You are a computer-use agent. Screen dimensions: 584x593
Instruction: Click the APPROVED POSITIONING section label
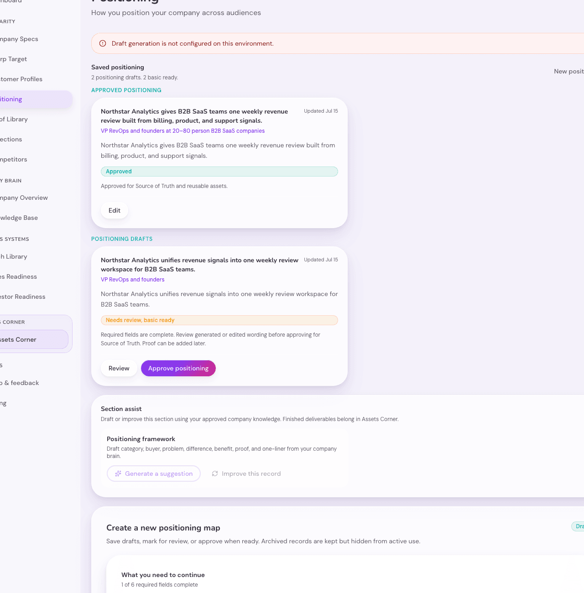pyautogui.click(x=126, y=90)
